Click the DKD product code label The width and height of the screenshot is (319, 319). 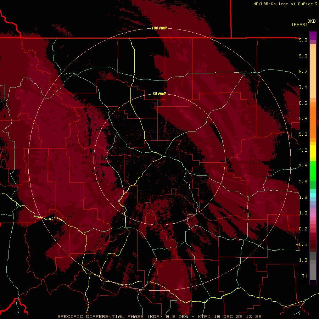312,21
